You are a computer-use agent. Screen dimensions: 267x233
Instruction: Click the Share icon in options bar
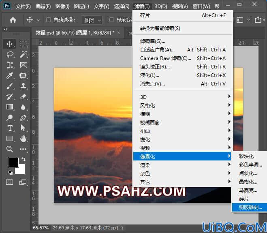(x=258, y=19)
